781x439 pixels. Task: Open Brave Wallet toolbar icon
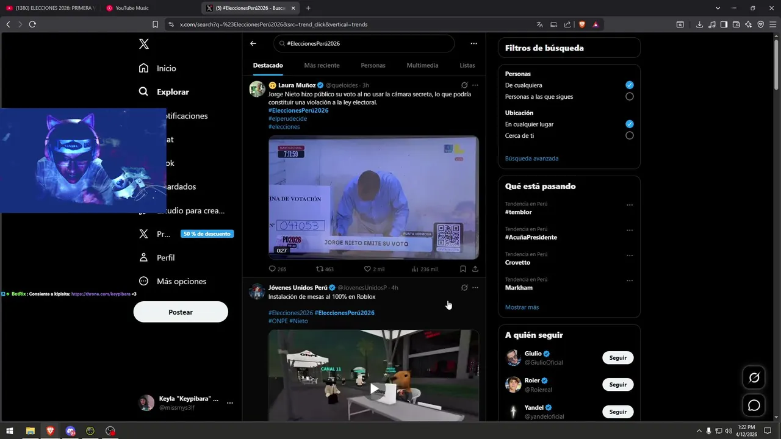coord(736,24)
